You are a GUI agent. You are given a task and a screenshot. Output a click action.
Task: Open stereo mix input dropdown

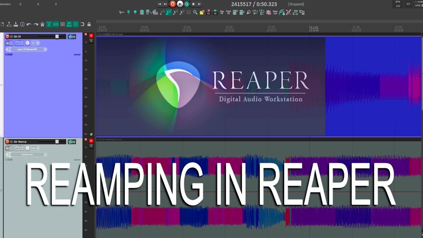click(28, 154)
